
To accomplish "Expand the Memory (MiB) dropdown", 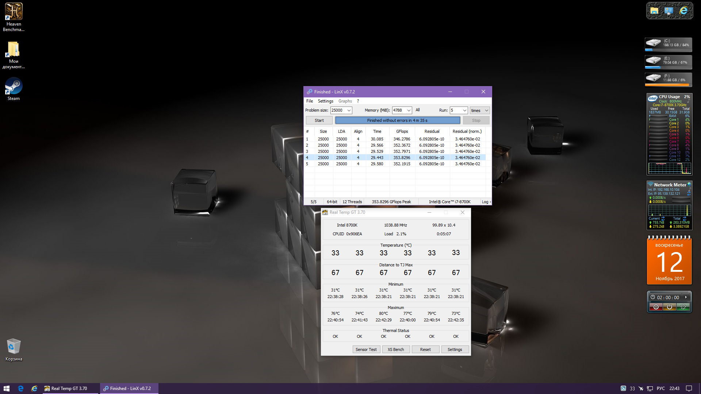I will point(409,111).
